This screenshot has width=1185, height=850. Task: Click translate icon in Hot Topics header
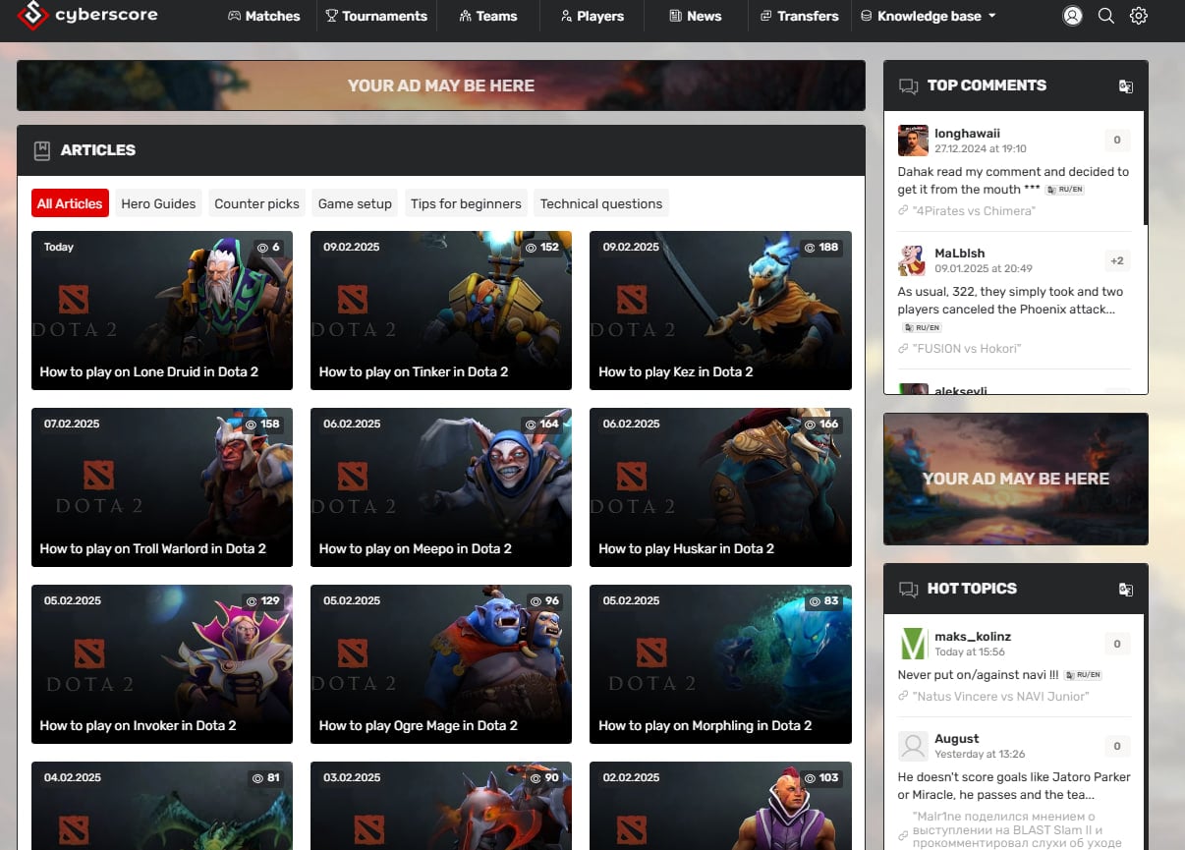click(x=1126, y=590)
